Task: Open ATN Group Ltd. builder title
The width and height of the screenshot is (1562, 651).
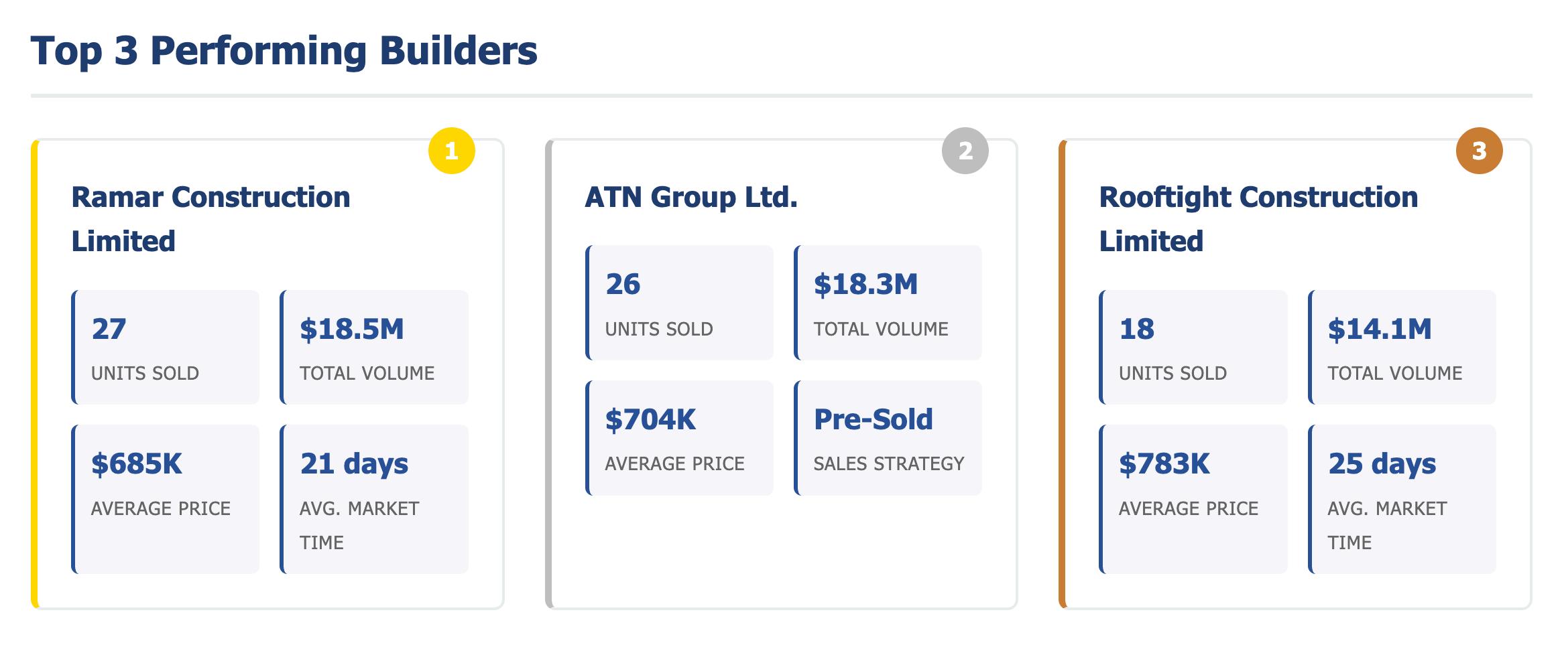Action: tap(691, 198)
